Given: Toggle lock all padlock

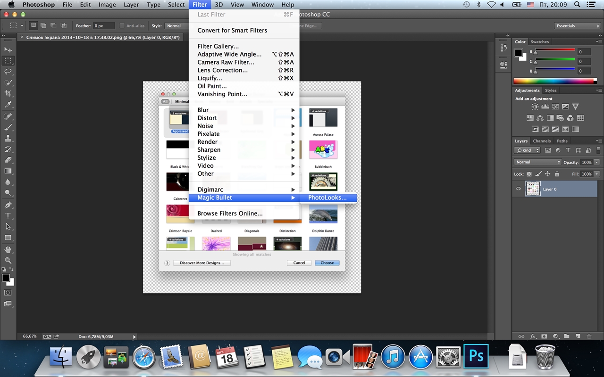Looking at the screenshot, I should coord(557,174).
